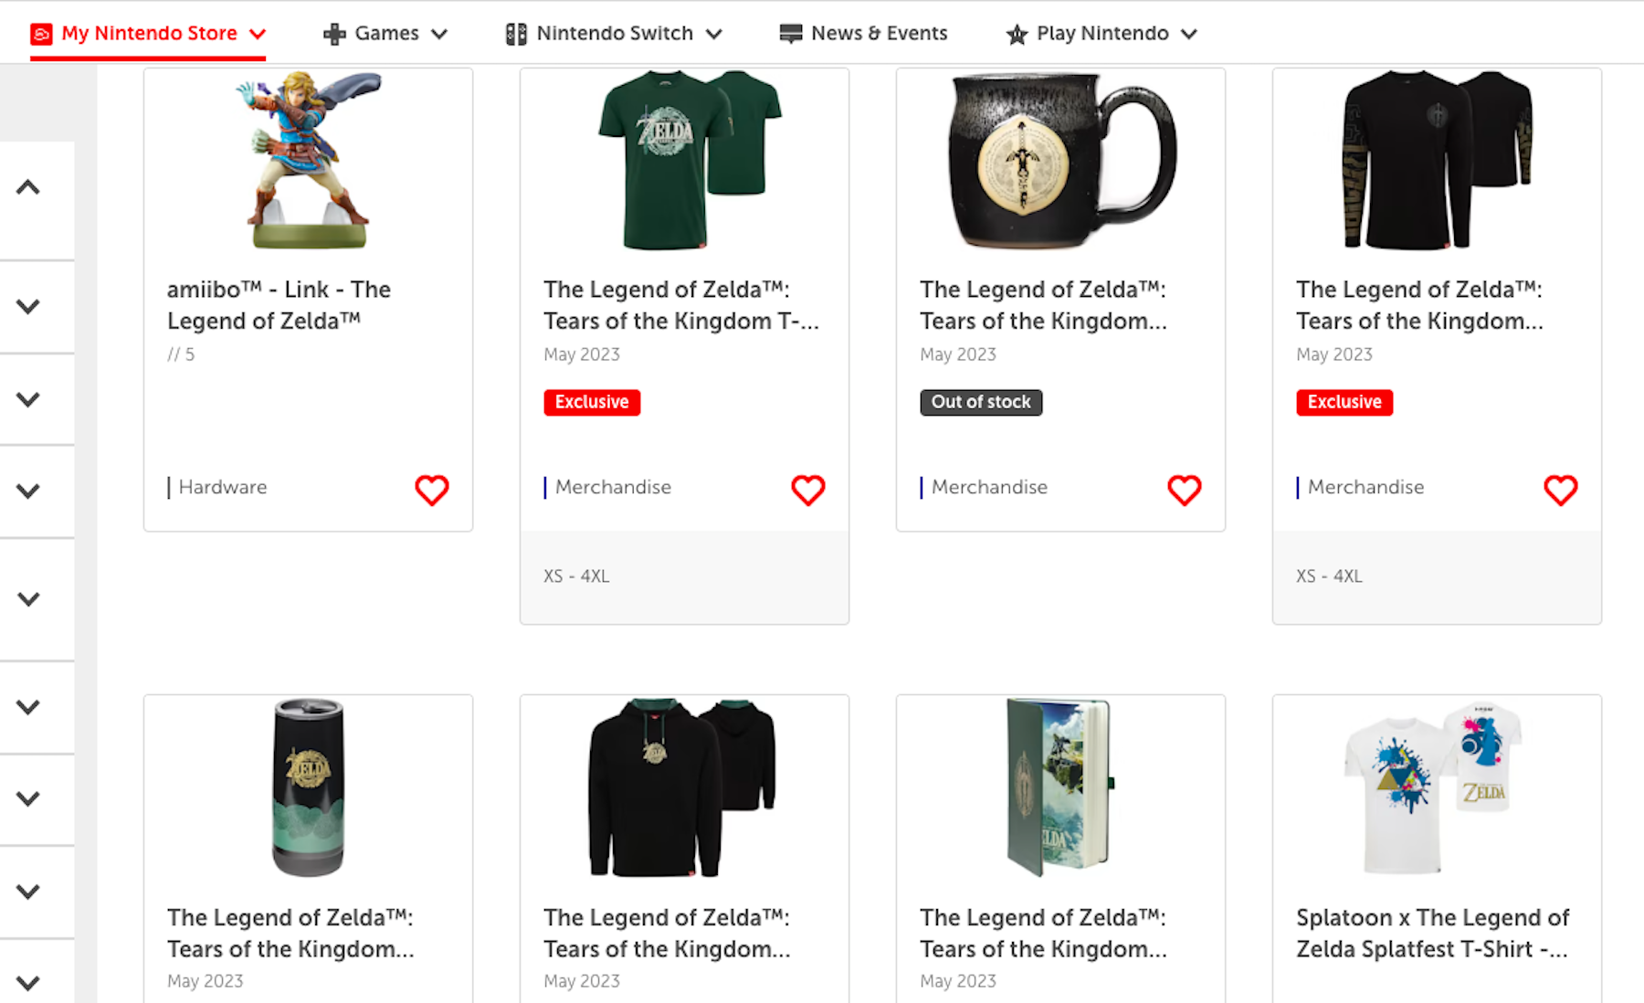Open the News & Events menu item
Screen dimensions: 1644x1003
(x=879, y=33)
